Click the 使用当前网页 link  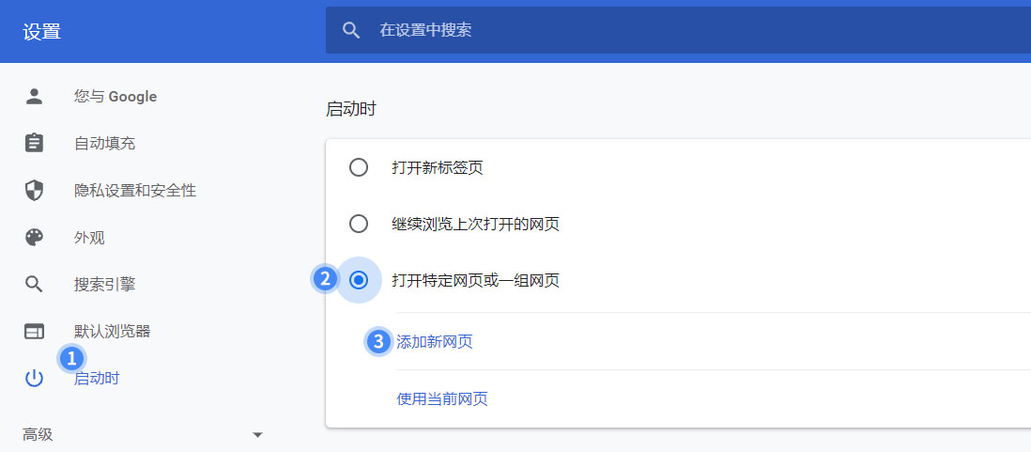[442, 398]
